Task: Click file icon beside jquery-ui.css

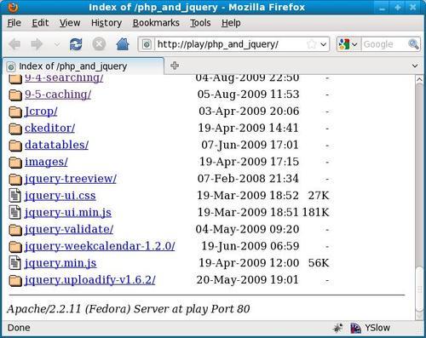Action: coord(14,195)
